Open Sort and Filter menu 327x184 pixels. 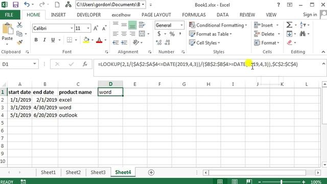point(303,25)
